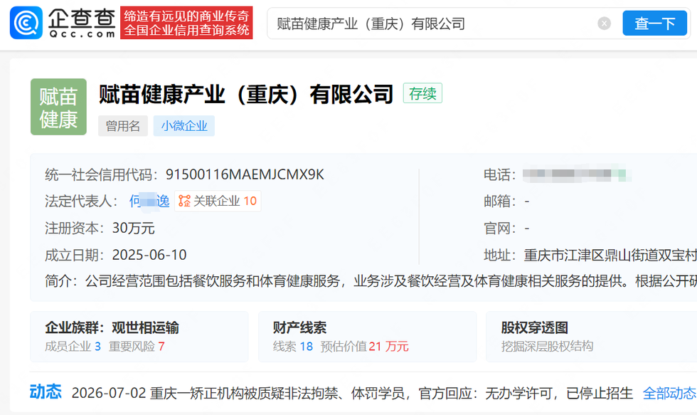Click the registered capital value 30万元
The width and height of the screenshot is (697, 415).
click(x=134, y=228)
